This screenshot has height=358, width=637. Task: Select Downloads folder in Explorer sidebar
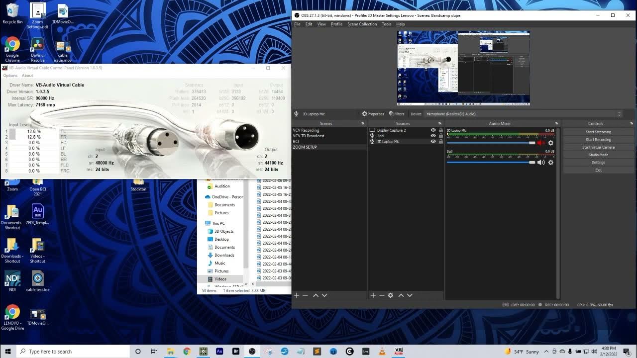[x=224, y=255]
